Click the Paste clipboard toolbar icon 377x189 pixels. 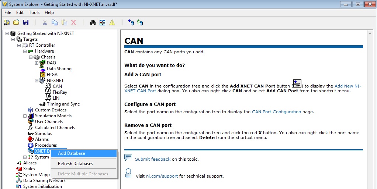[64, 22]
